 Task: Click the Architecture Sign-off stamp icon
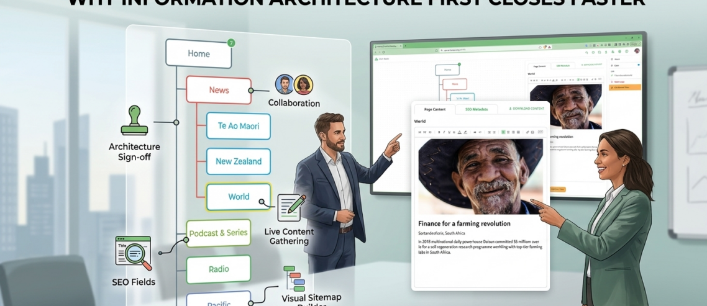134,121
